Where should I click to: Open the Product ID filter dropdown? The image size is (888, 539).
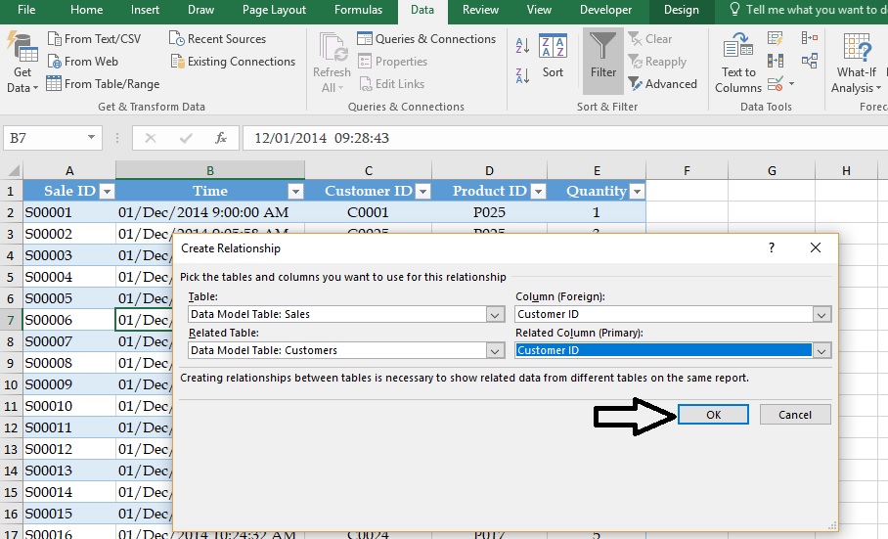pyautogui.click(x=539, y=192)
